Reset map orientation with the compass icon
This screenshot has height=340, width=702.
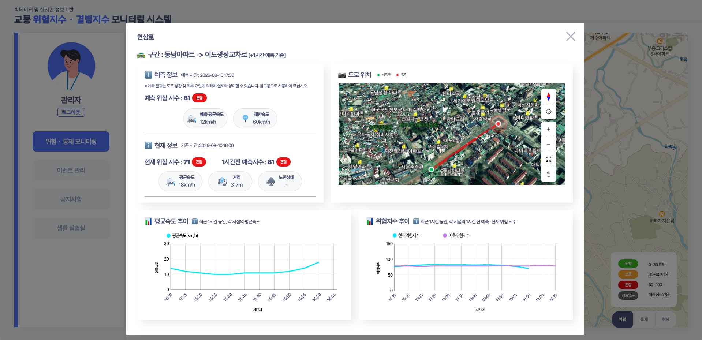(x=548, y=97)
